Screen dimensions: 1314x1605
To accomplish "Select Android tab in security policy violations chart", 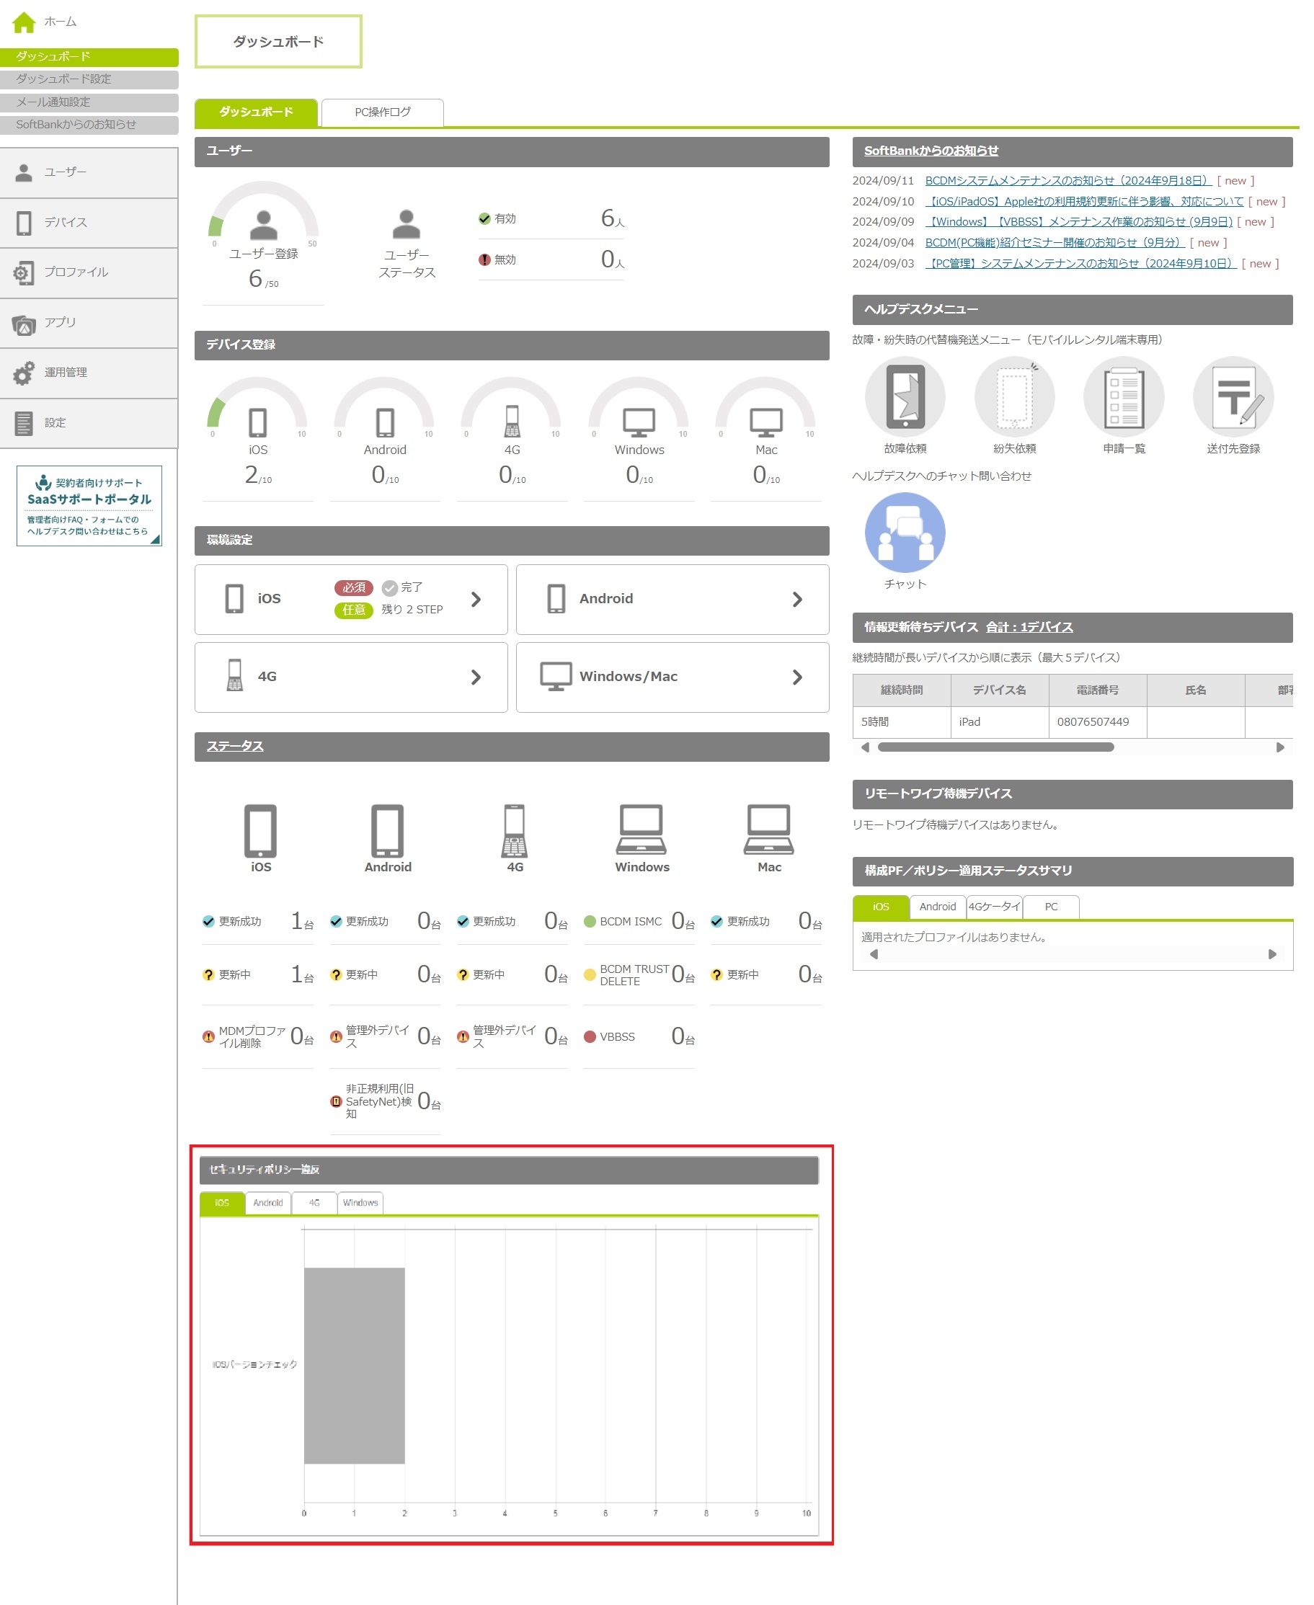I will 268,1202.
